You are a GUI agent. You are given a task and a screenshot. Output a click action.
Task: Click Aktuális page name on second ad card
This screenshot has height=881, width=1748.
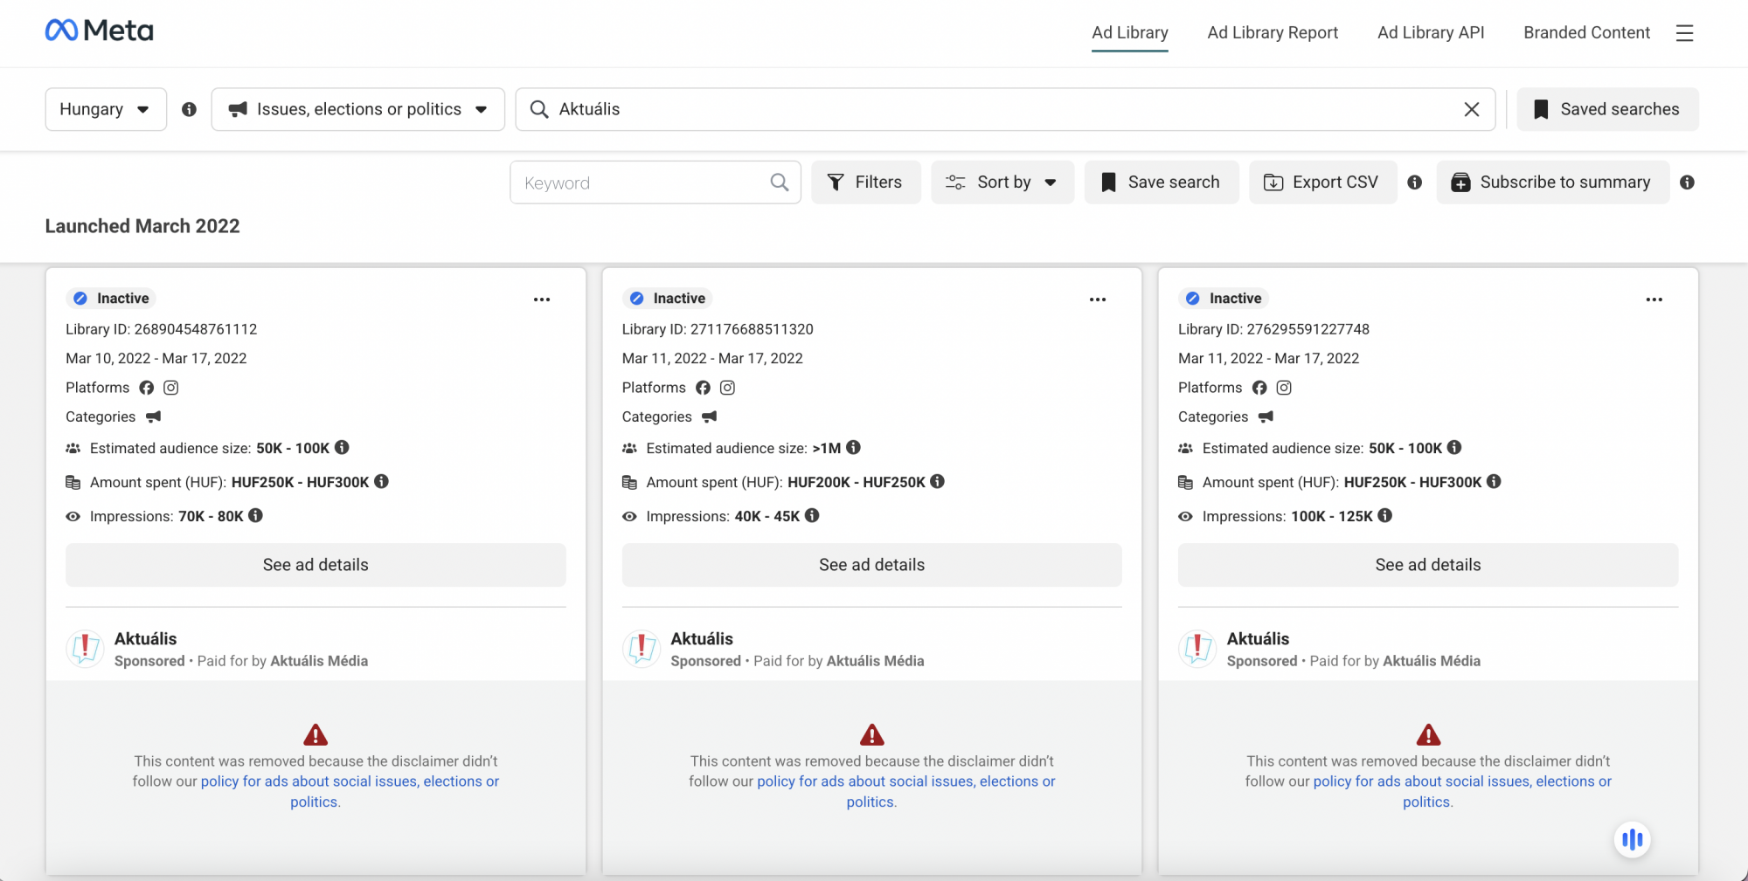pos(702,638)
